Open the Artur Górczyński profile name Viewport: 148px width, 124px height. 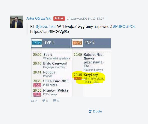(x=39, y=18)
